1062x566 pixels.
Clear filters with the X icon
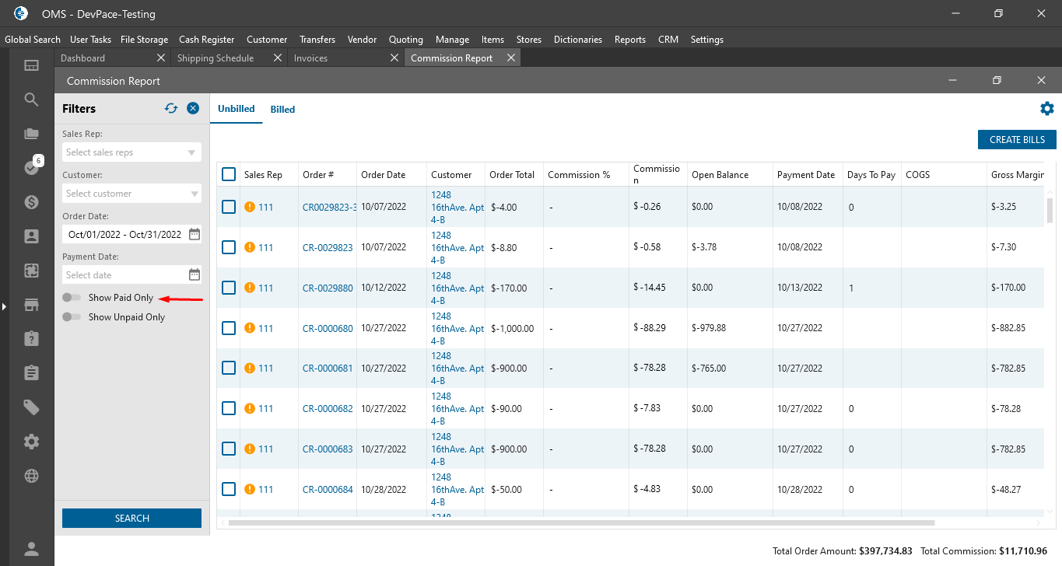point(193,109)
